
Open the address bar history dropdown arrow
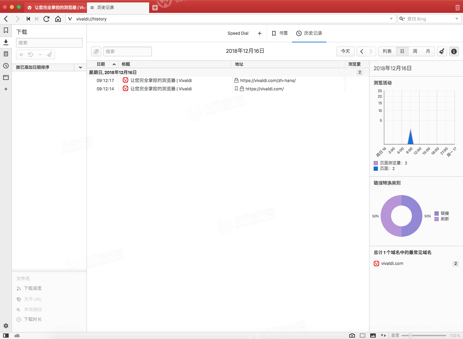[391, 19]
